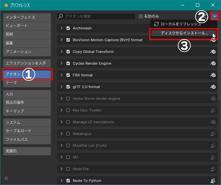
Task: Choose ディスクからインストール... menu entry
Action: pyautogui.click(x=184, y=33)
